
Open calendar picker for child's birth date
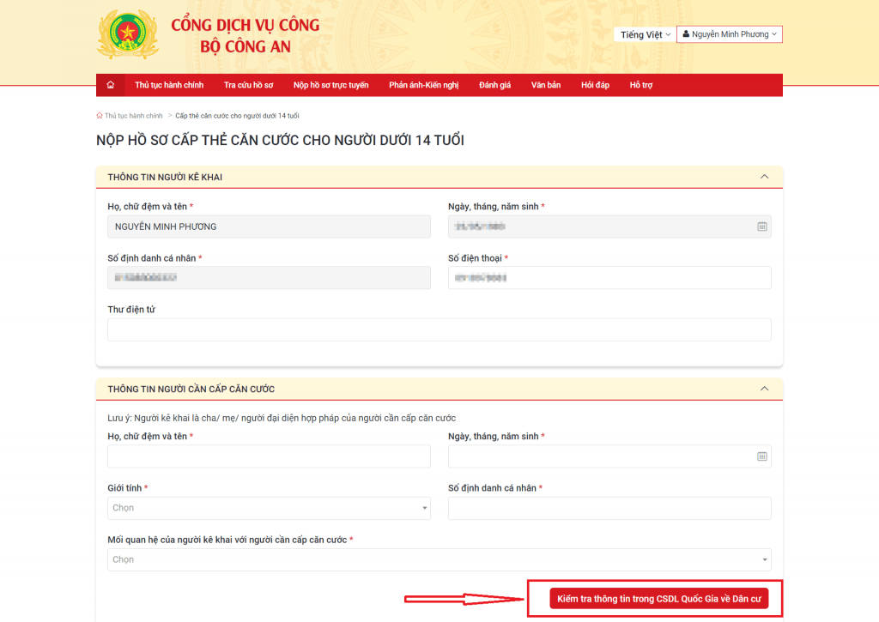point(762,456)
